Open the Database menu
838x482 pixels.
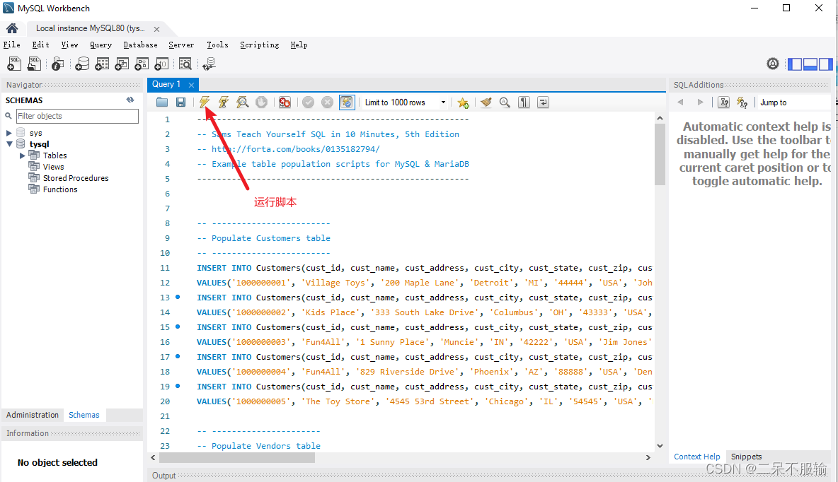pyautogui.click(x=140, y=45)
